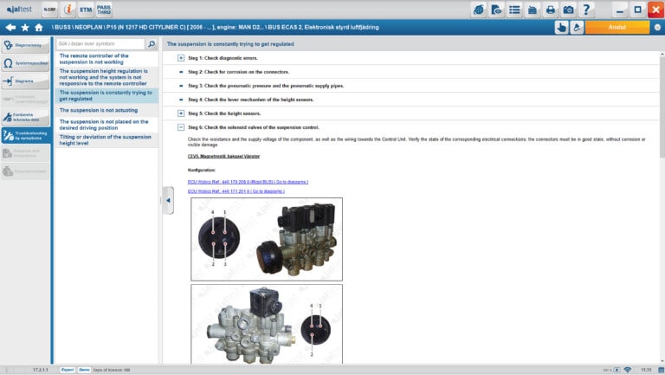Click the blue icon at status bar corner
Image resolution: width=665 pixels, height=375 pixels.
pyautogui.click(x=661, y=371)
